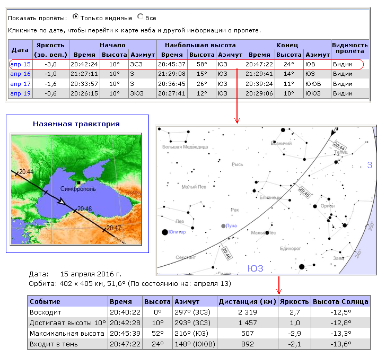Click the date text '15 апреля 2016 г.'
This screenshot has width=386, height=357.
[x=91, y=274]
